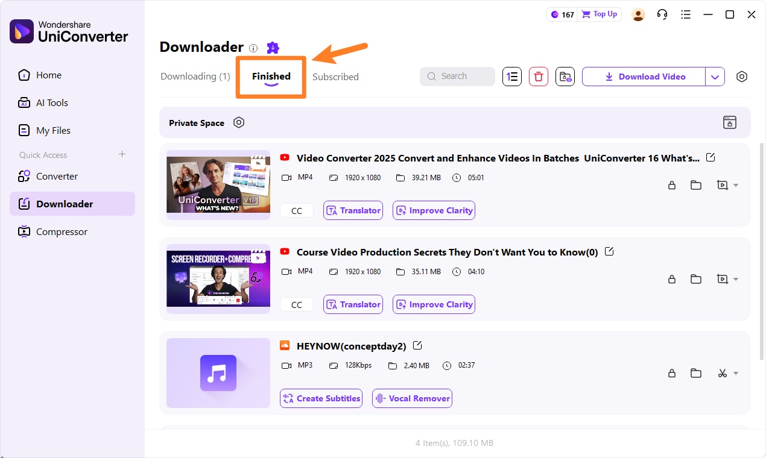The image size is (766, 458).
Task: Switch to Finished tab
Action: [271, 77]
